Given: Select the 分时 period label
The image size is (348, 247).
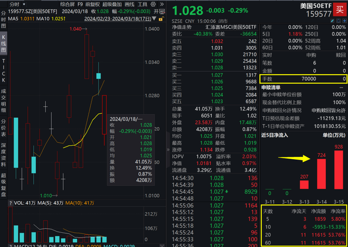Looking at the screenshot, I should point(14,4).
